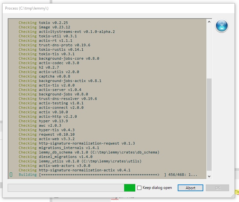Click the dialog resize grip corner
This screenshot has width=239, height=202.
(x=233, y=196)
